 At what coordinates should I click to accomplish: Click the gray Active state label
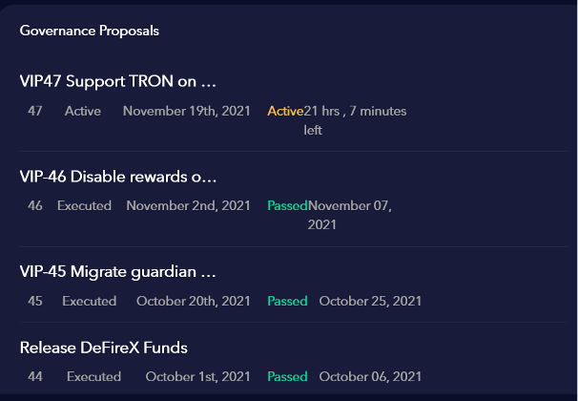(83, 111)
